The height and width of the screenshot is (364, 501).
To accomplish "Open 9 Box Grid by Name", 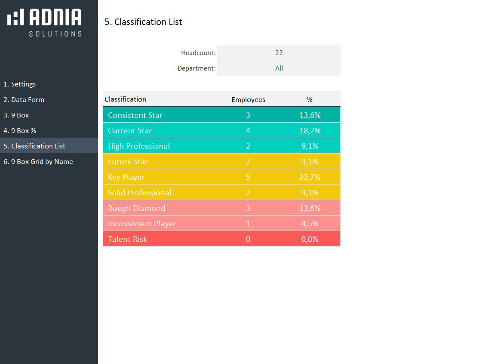I will click(x=38, y=162).
